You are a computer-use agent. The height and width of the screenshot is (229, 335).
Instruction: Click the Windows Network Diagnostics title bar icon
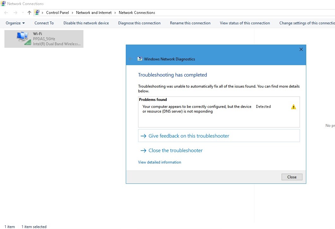click(x=140, y=59)
